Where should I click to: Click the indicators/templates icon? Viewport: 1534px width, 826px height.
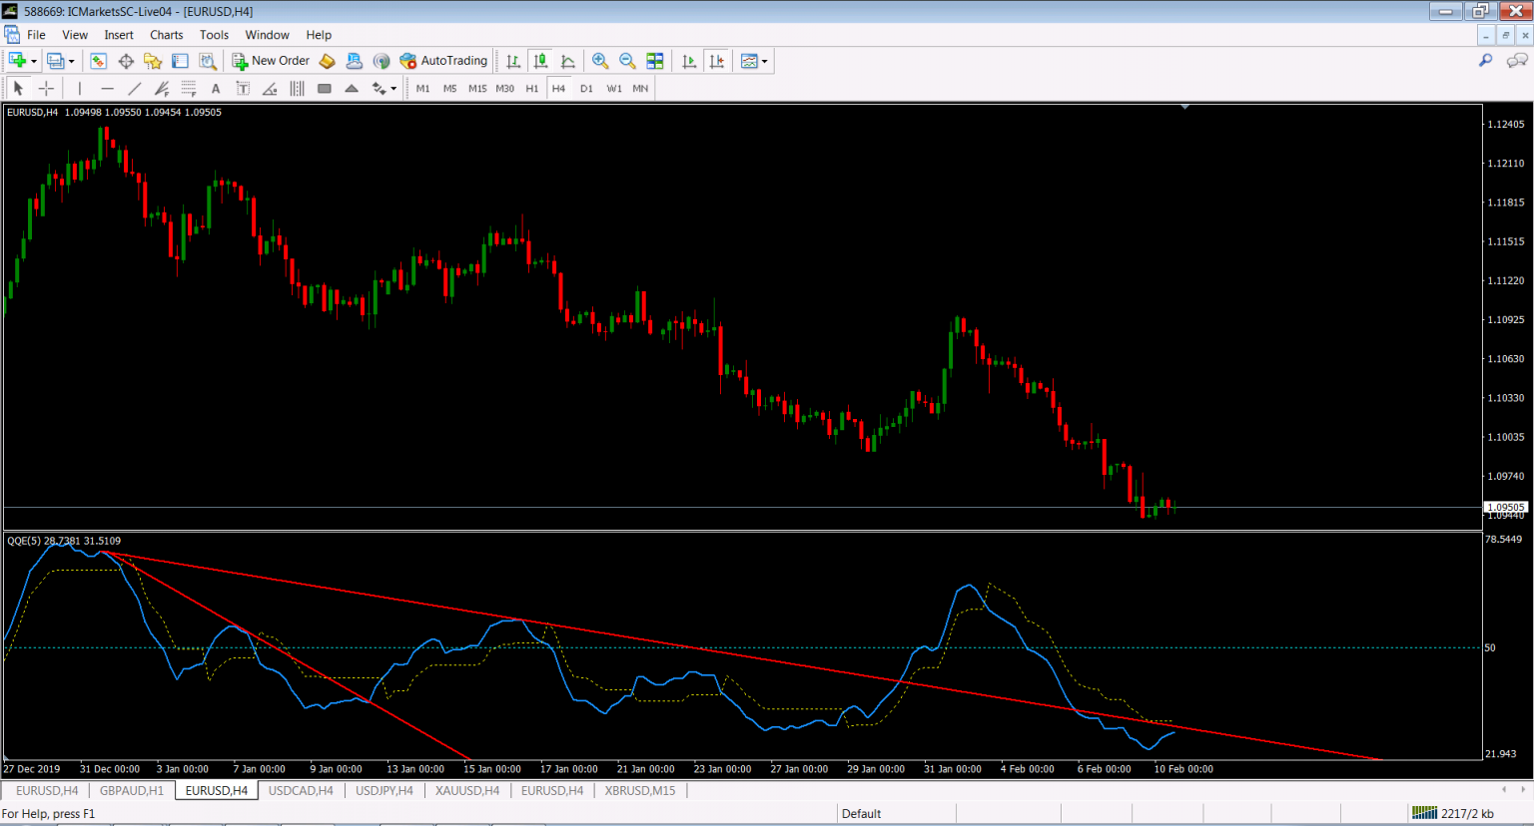pos(749,61)
